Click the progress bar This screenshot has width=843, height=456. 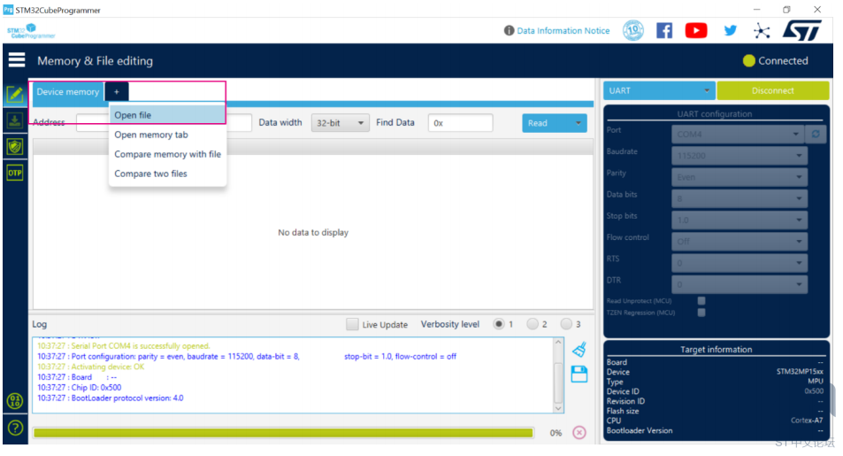(x=283, y=432)
